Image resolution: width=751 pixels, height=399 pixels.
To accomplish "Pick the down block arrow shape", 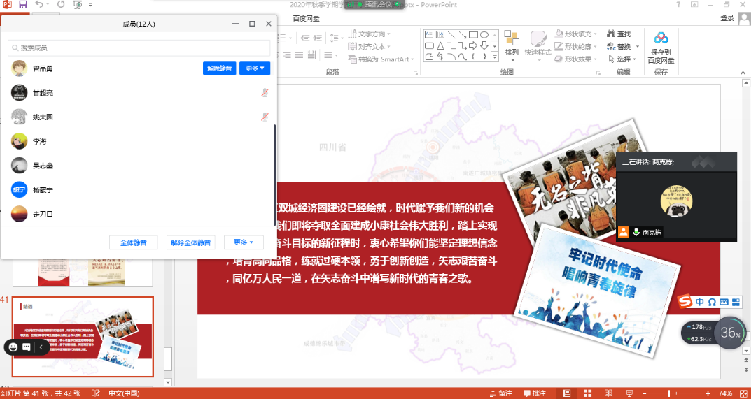I will 484,45.
